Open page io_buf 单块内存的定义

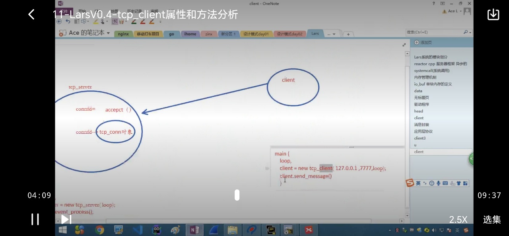click(433, 84)
